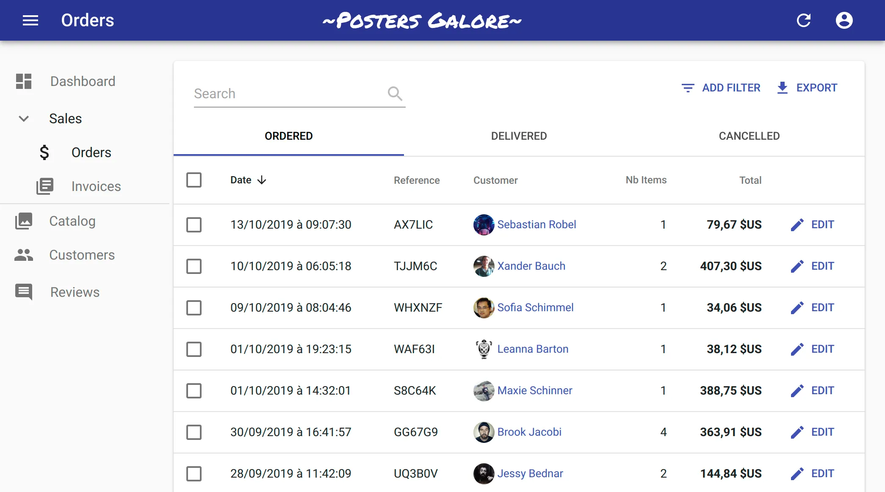Image resolution: width=885 pixels, height=492 pixels.
Task: Click the Customers people icon
Action: coord(24,255)
